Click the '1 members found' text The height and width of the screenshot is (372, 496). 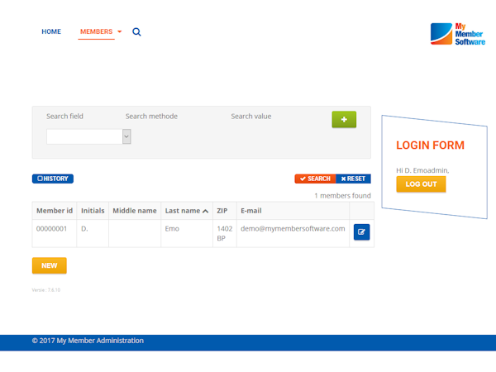click(x=342, y=196)
